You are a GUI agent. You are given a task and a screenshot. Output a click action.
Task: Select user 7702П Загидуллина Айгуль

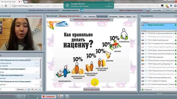159,54
